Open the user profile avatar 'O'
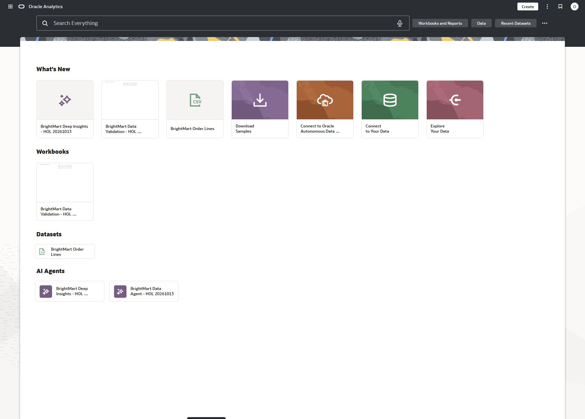The width and height of the screenshot is (585, 419). tap(575, 7)
